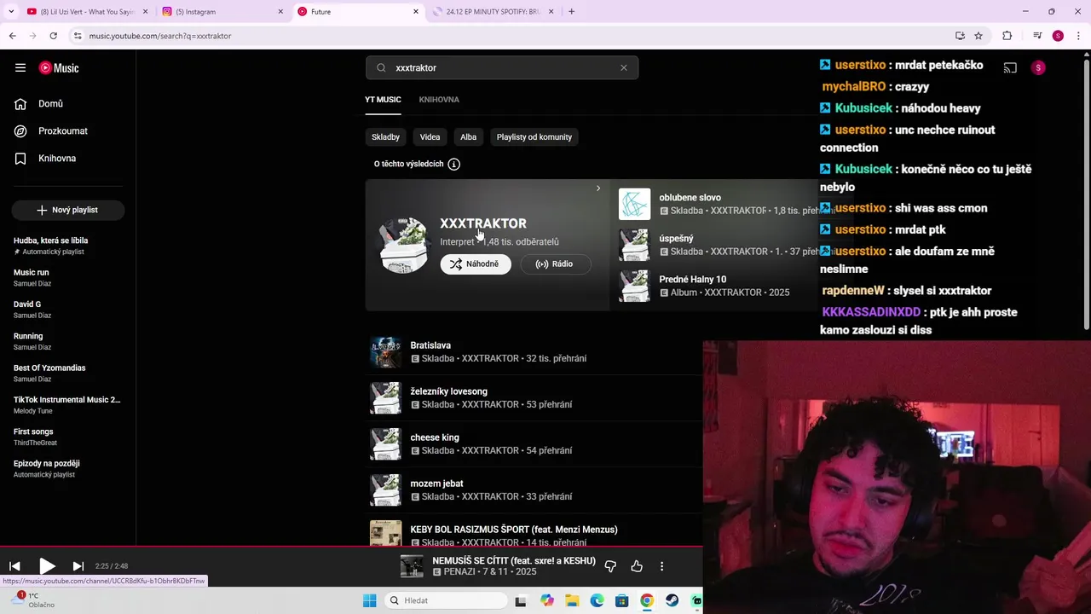Screen dimensions: 1091x614
Task: Click the address bar URL
Action: pyautogui.click(x=160, y=36)
